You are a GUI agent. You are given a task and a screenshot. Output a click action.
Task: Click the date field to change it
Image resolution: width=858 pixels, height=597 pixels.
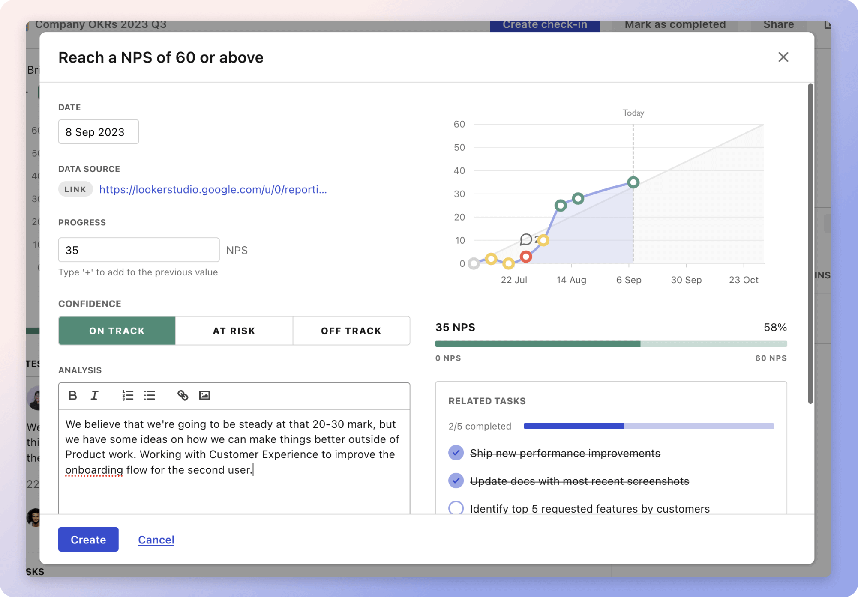click(x=98, y=131)
